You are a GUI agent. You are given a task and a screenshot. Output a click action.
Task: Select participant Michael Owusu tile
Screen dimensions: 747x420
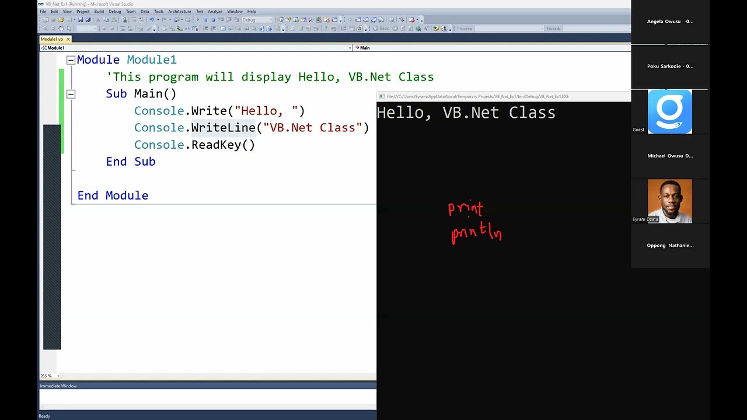[670, 156]
